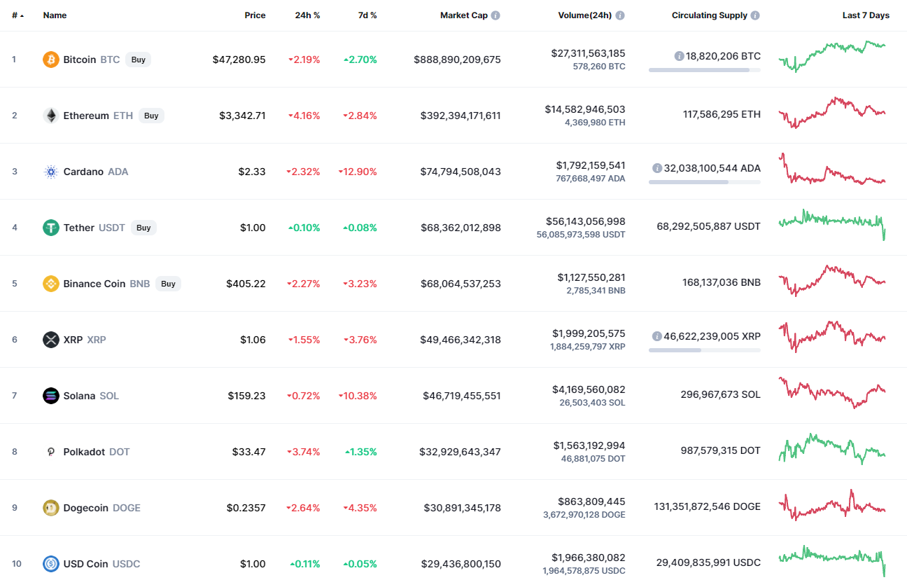Click the Polkadot logo icon
907x587 pixels.
click(x=51, y=452)
